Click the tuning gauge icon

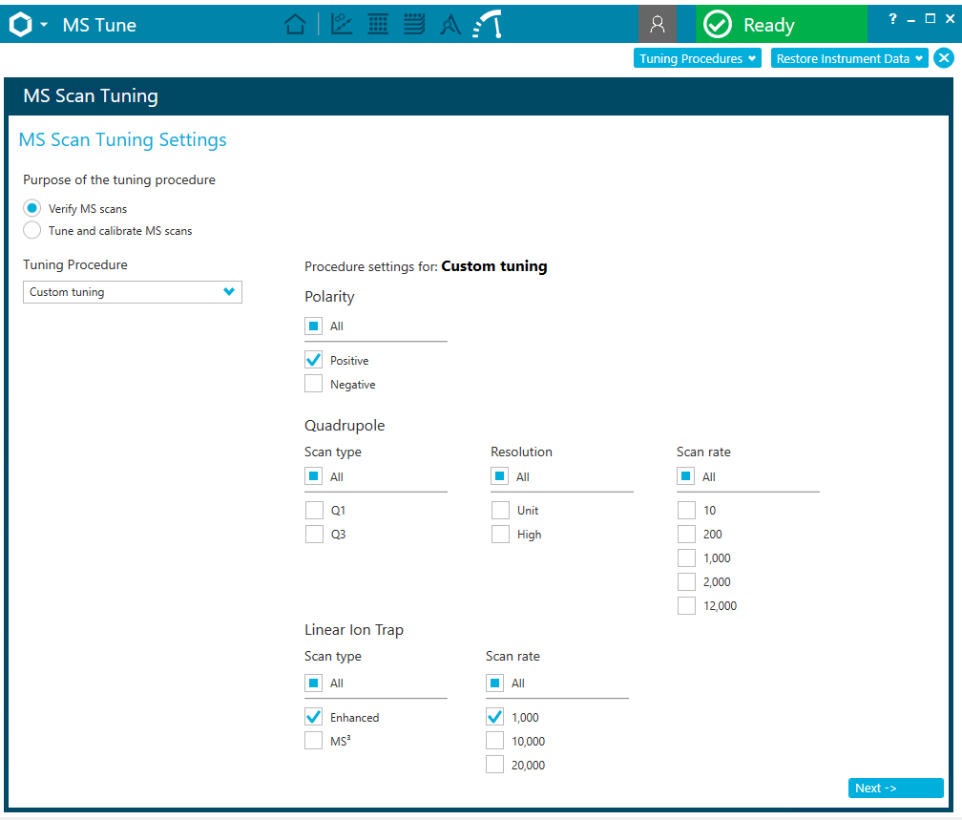point(488,25)
